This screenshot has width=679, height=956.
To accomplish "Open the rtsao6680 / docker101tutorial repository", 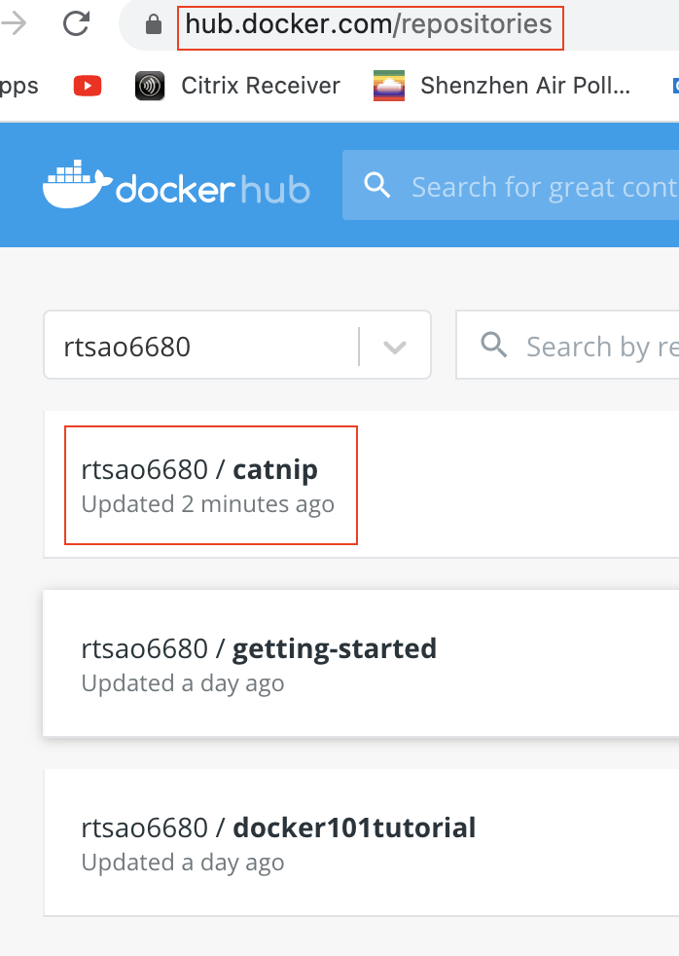I will pyautogui.click(x=278, y=827).
